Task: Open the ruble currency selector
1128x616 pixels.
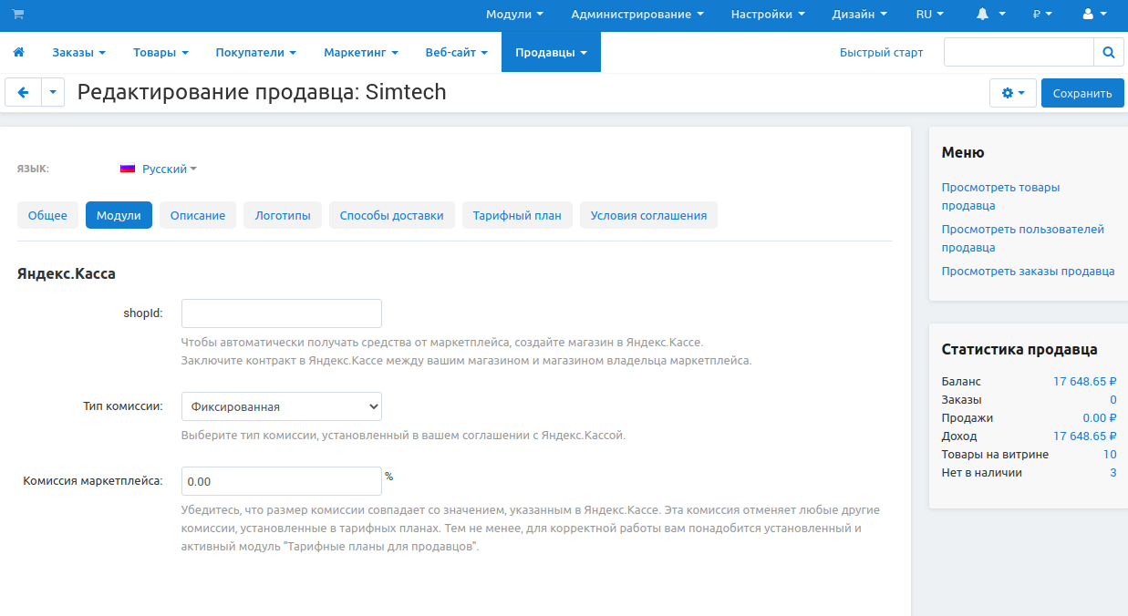Action: point(1042,15)
